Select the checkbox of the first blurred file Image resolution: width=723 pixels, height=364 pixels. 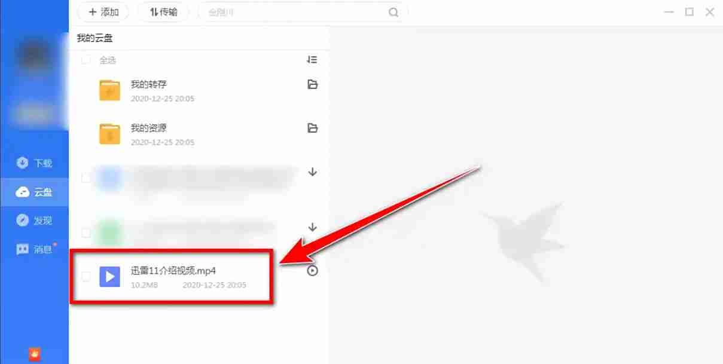coord(86,178)
